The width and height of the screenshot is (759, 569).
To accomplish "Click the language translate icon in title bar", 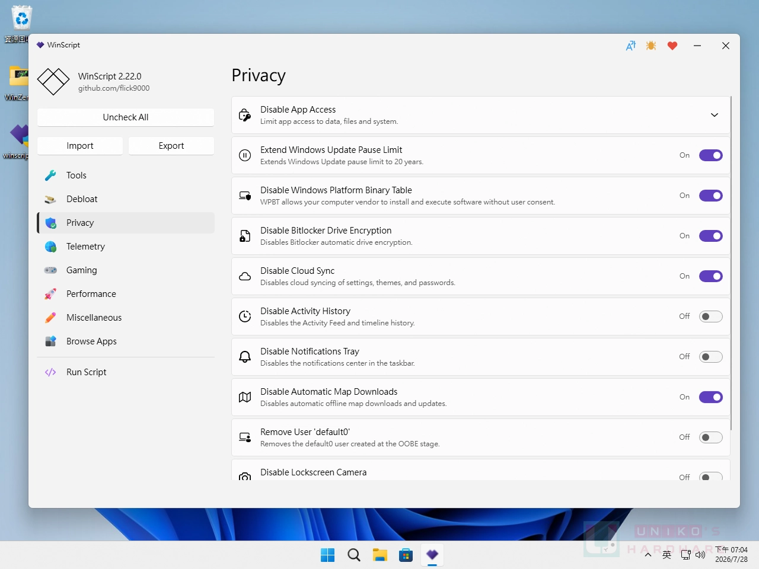I will [x=631, y=46].
